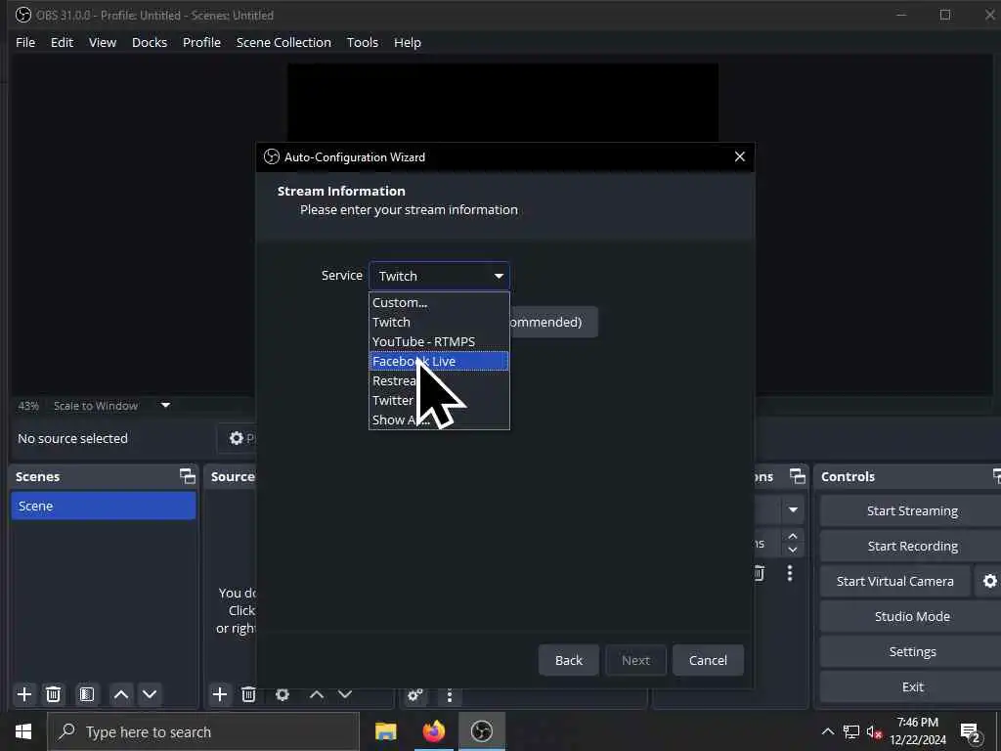
Task: Click the Windows search box
Action: point(203,731)
